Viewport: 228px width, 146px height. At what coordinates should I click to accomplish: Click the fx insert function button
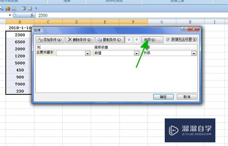32,15
